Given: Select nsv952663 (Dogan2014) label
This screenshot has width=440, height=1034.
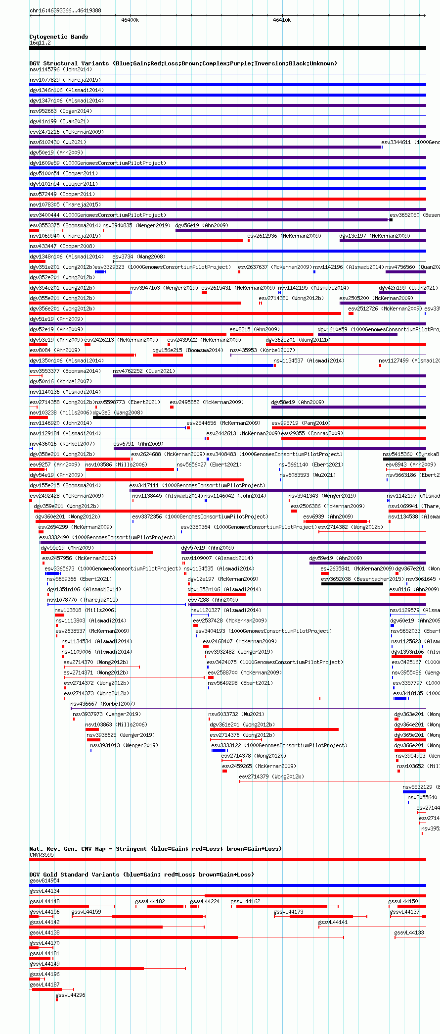Looking at the screenshot, I should pos(60,111).
